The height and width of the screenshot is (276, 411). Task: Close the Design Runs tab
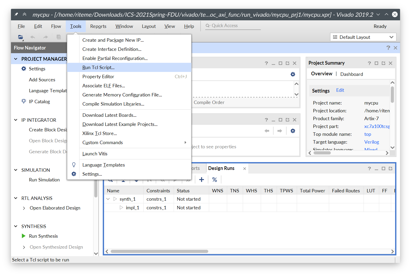point(245,169)
